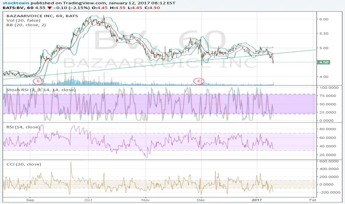Click the Dec label on time axis
The width and height of the screenshot is (345, 204).
tap(201, 200)
